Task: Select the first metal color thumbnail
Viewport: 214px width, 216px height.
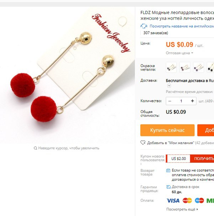Action: point(171,67)
